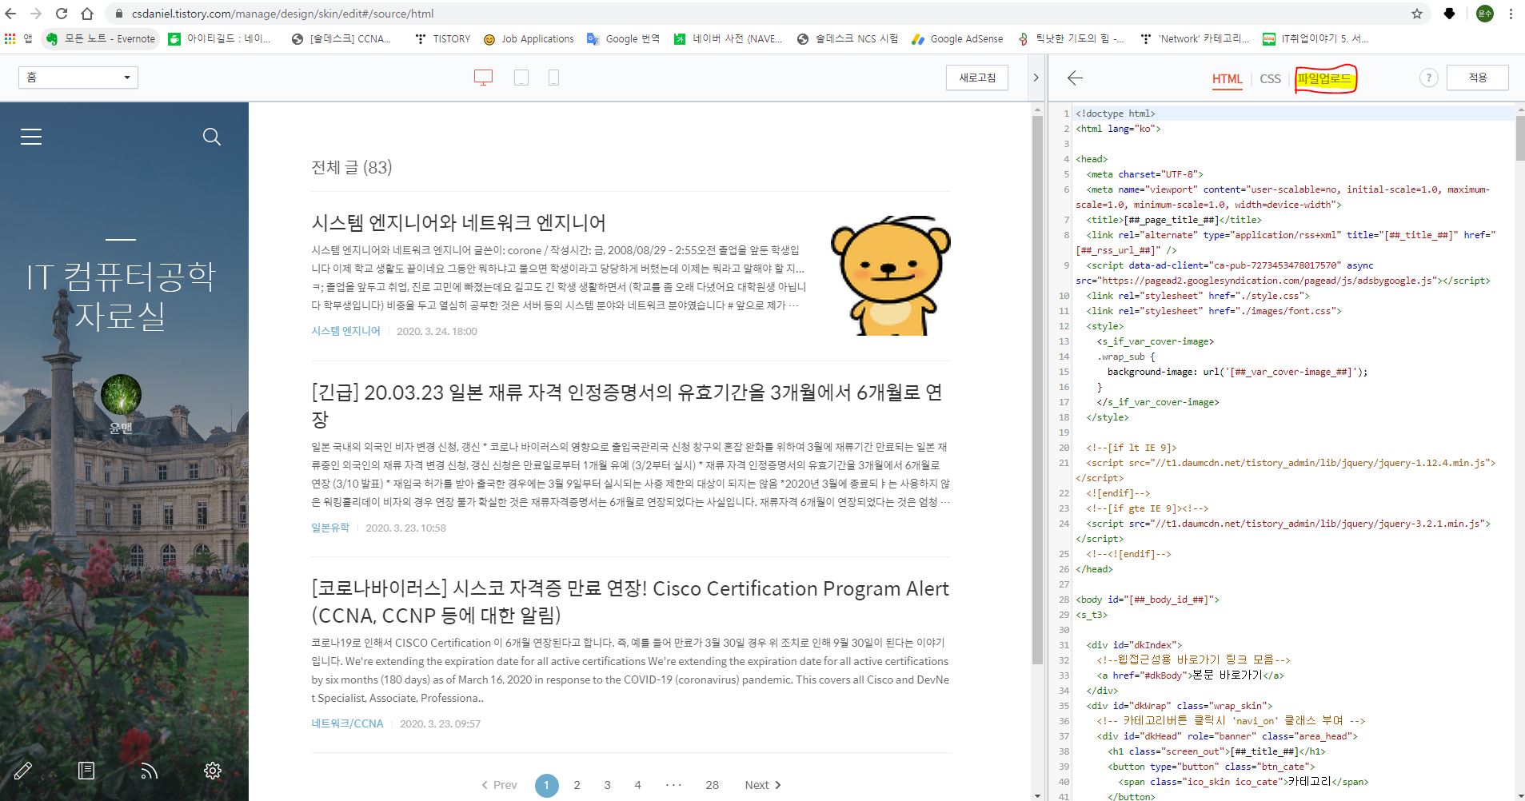
Task: Switch preview to desktop monitor icon
Action: click(483, 78)
